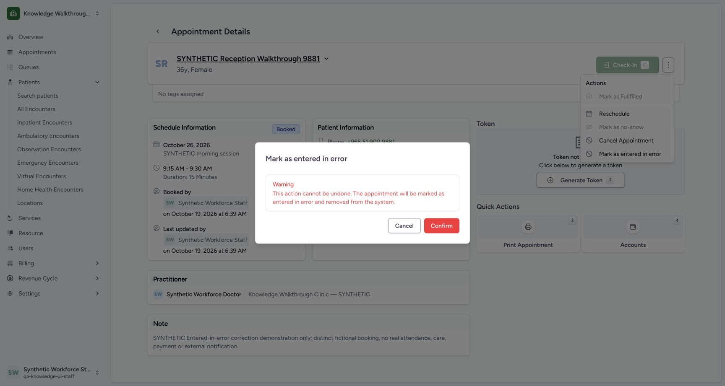Select Mark as no-show menu entry
The width and height of the screenshot is (725, 386).
[x=627, y=127]
